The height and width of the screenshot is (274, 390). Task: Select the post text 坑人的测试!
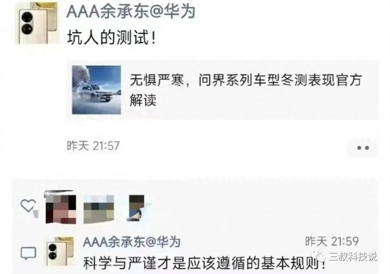111,38
